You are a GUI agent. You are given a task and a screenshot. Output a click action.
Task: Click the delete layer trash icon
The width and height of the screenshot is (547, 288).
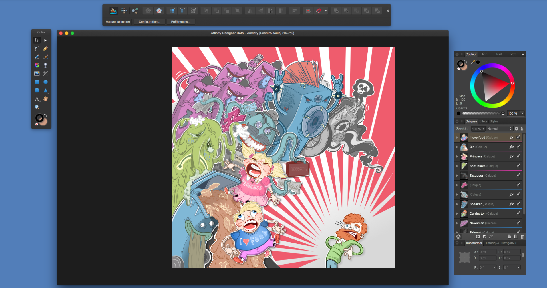point(522,237)
